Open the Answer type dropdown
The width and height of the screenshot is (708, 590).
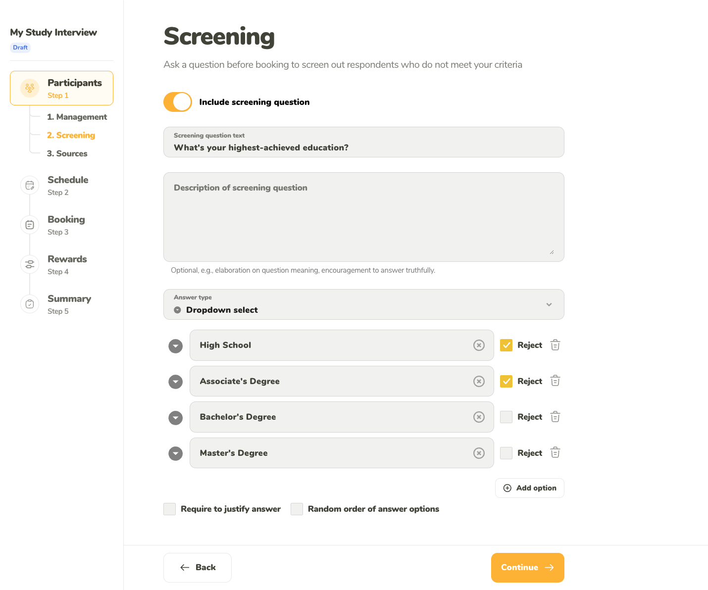364,304
